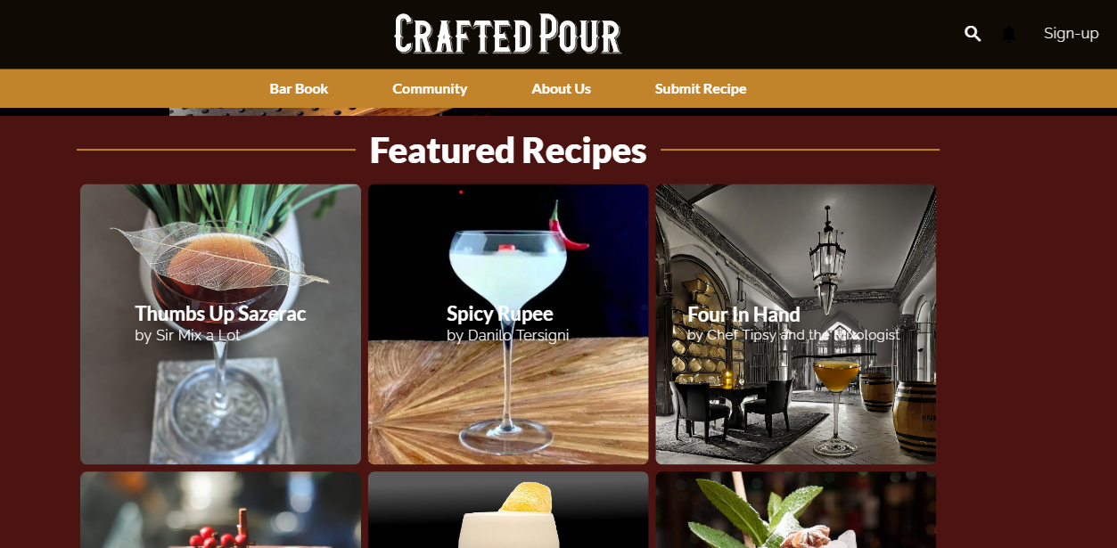The width and height of the screenshot is (1117, 548).
Task: Click the Sign-up link
Action: click(x=1072, y=34)
